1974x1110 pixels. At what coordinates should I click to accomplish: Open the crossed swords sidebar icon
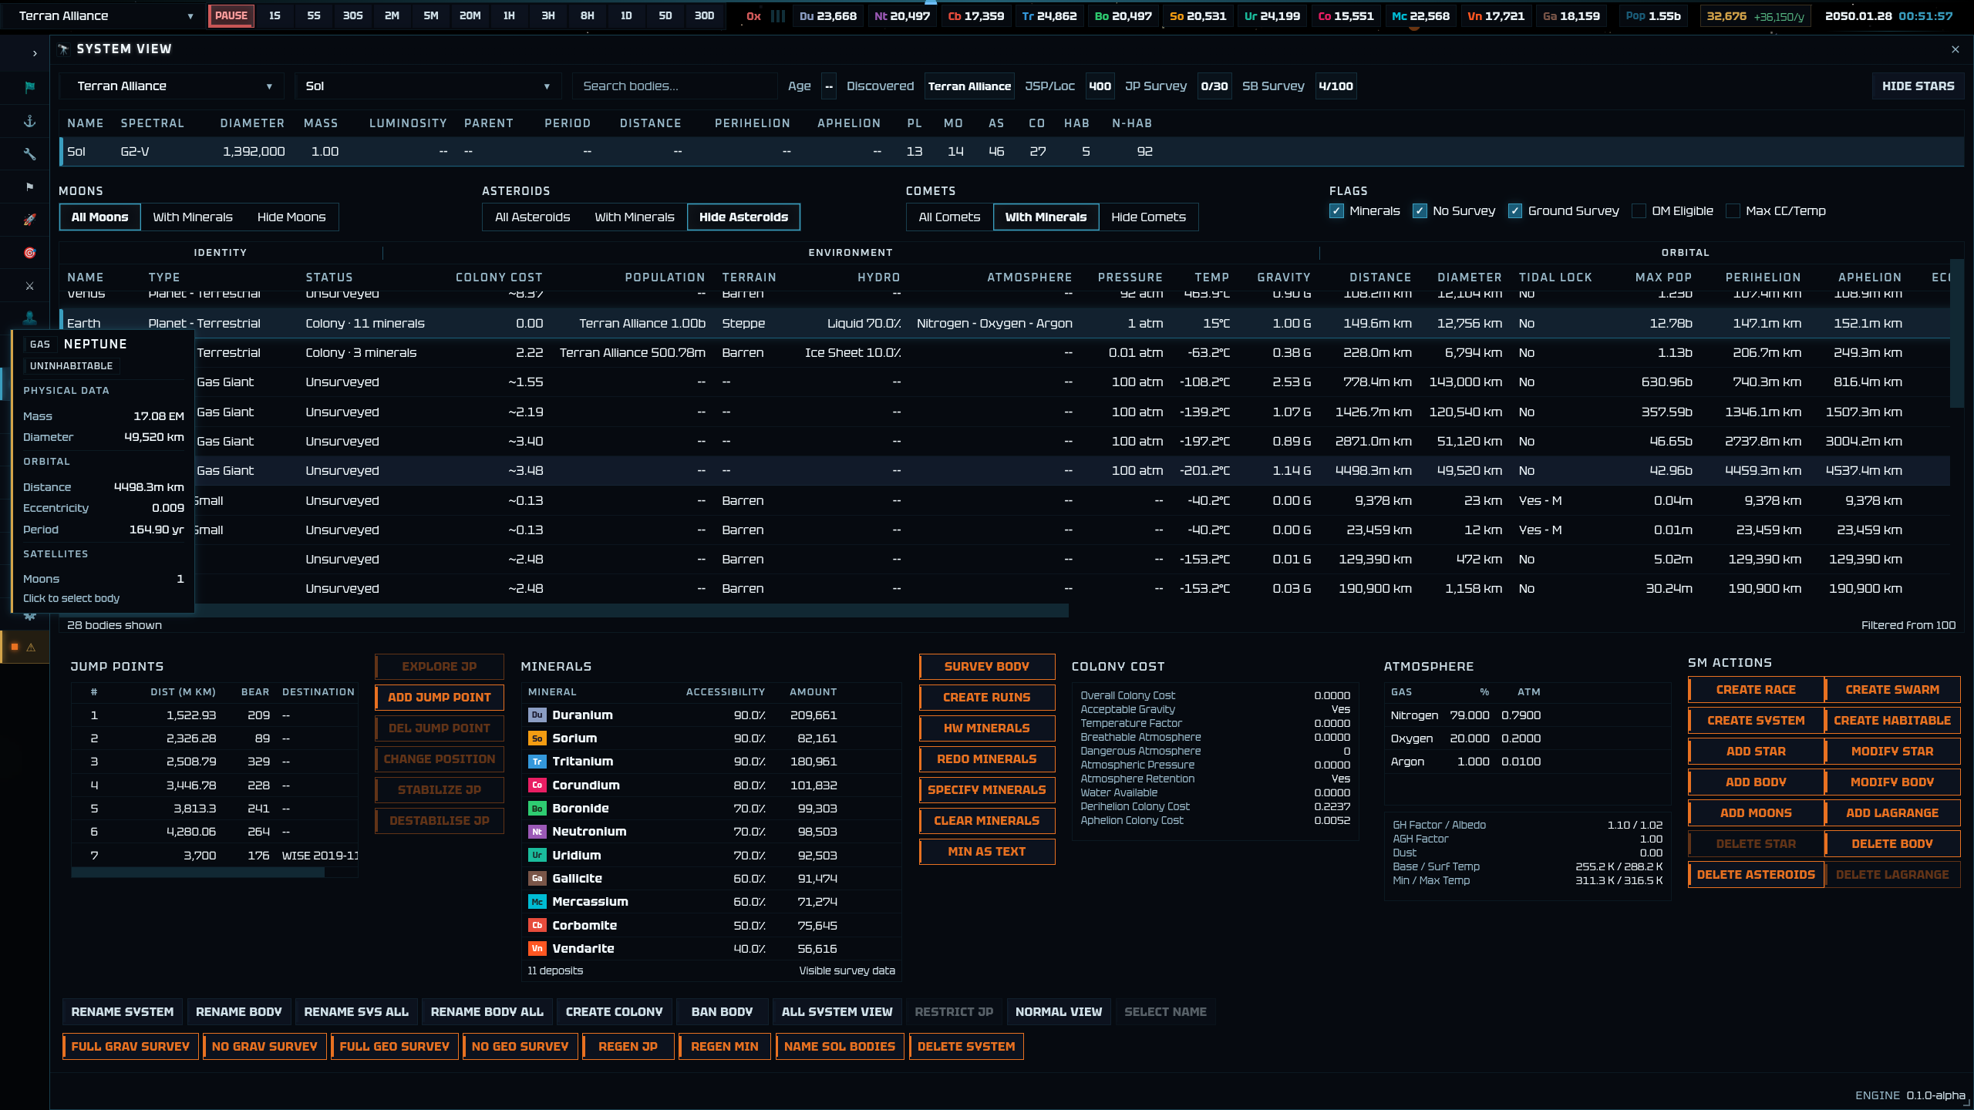coord(29,286)
